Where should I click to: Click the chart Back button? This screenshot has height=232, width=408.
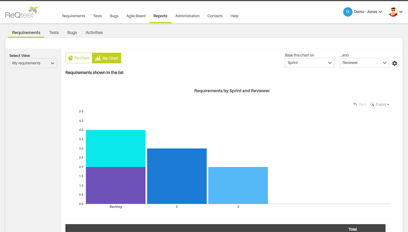[x=360, y=105]
